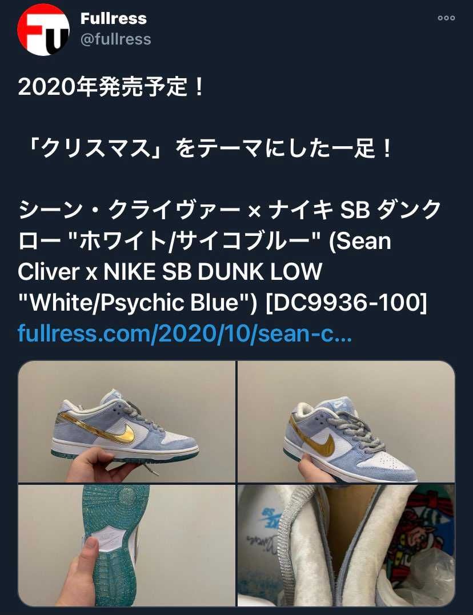Click the Fullress display name
The width and height of the screenshot is (473, 615).
(x=114, y=18)
